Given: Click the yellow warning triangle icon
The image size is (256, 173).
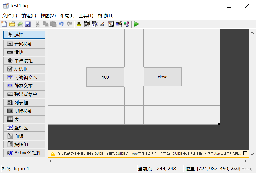Looking at the screenshot, I should (52, 154).
